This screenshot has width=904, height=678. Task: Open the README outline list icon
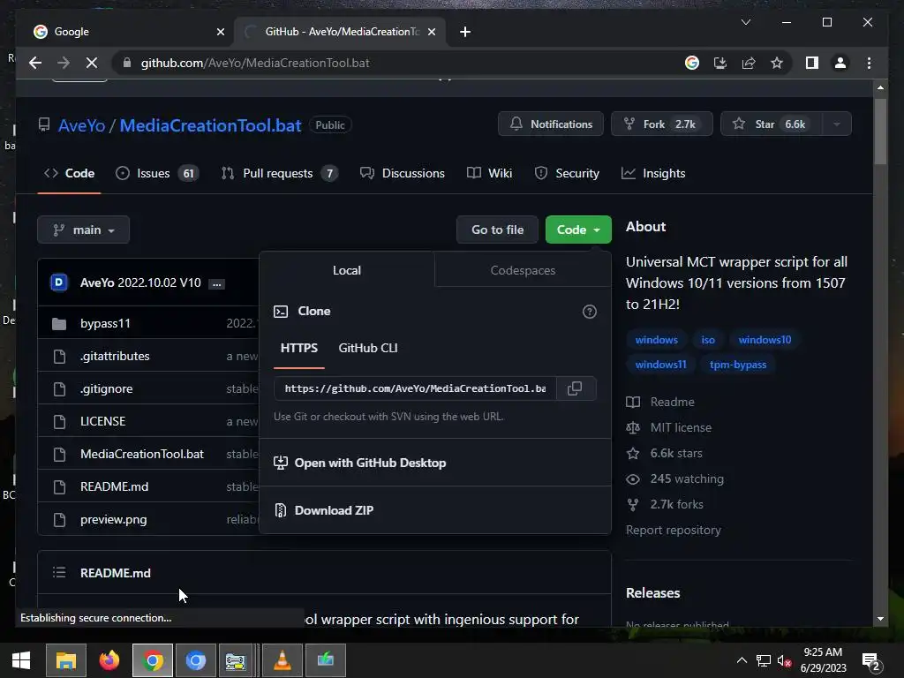tap(59, 572)
